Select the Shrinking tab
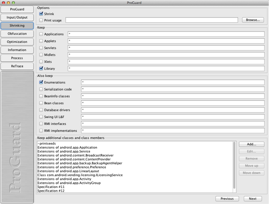Image resolution: width=269 pixels, height=204 pixels. (x=17, y=26)
